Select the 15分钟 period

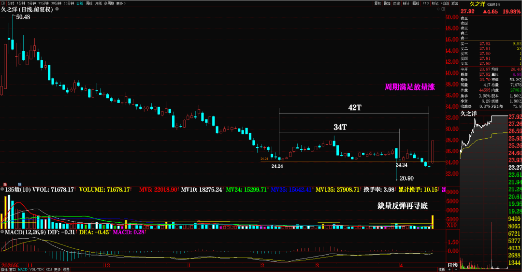pyautogui.click(x=43, y=3)
